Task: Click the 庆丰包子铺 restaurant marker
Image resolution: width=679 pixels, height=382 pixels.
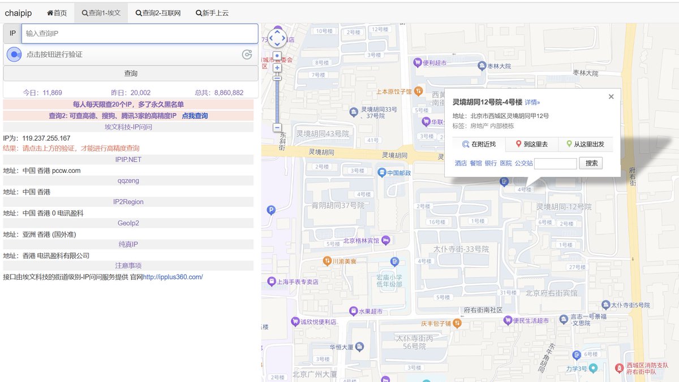Action: 457,323
